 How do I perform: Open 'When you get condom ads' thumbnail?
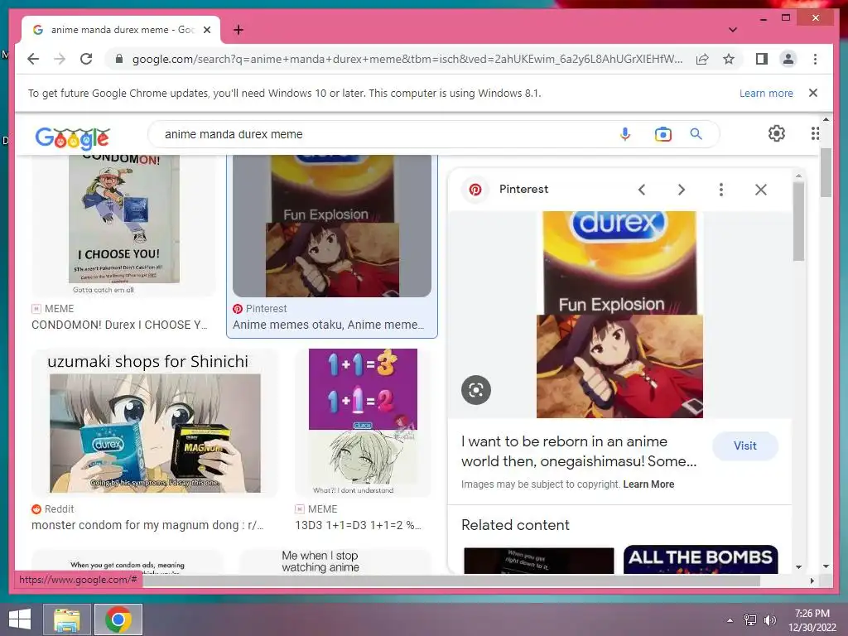[x=127, y=562]
